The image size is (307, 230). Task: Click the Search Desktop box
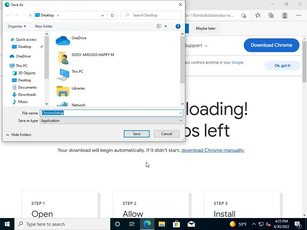[151, 15]
